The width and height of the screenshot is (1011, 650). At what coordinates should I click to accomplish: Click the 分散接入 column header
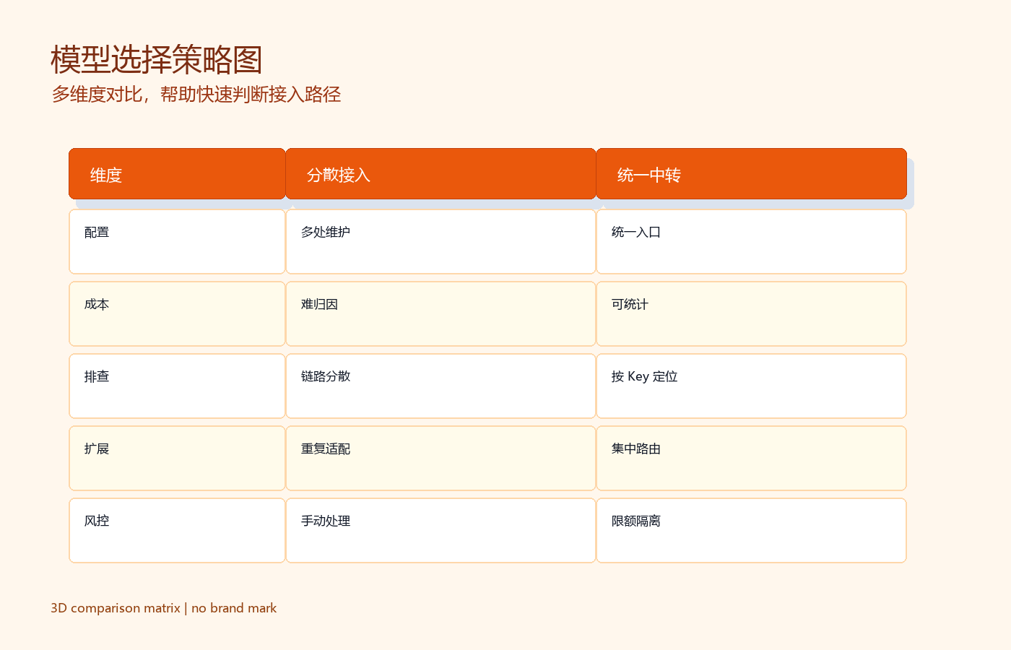441,173
